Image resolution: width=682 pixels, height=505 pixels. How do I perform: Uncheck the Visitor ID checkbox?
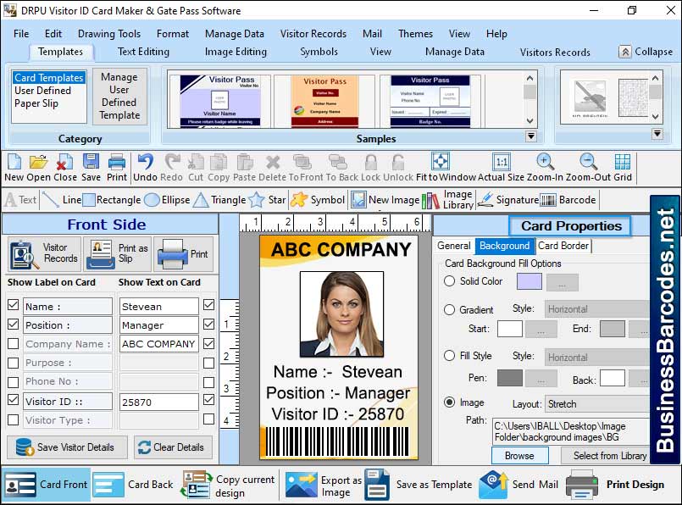[x=13, y=400]
